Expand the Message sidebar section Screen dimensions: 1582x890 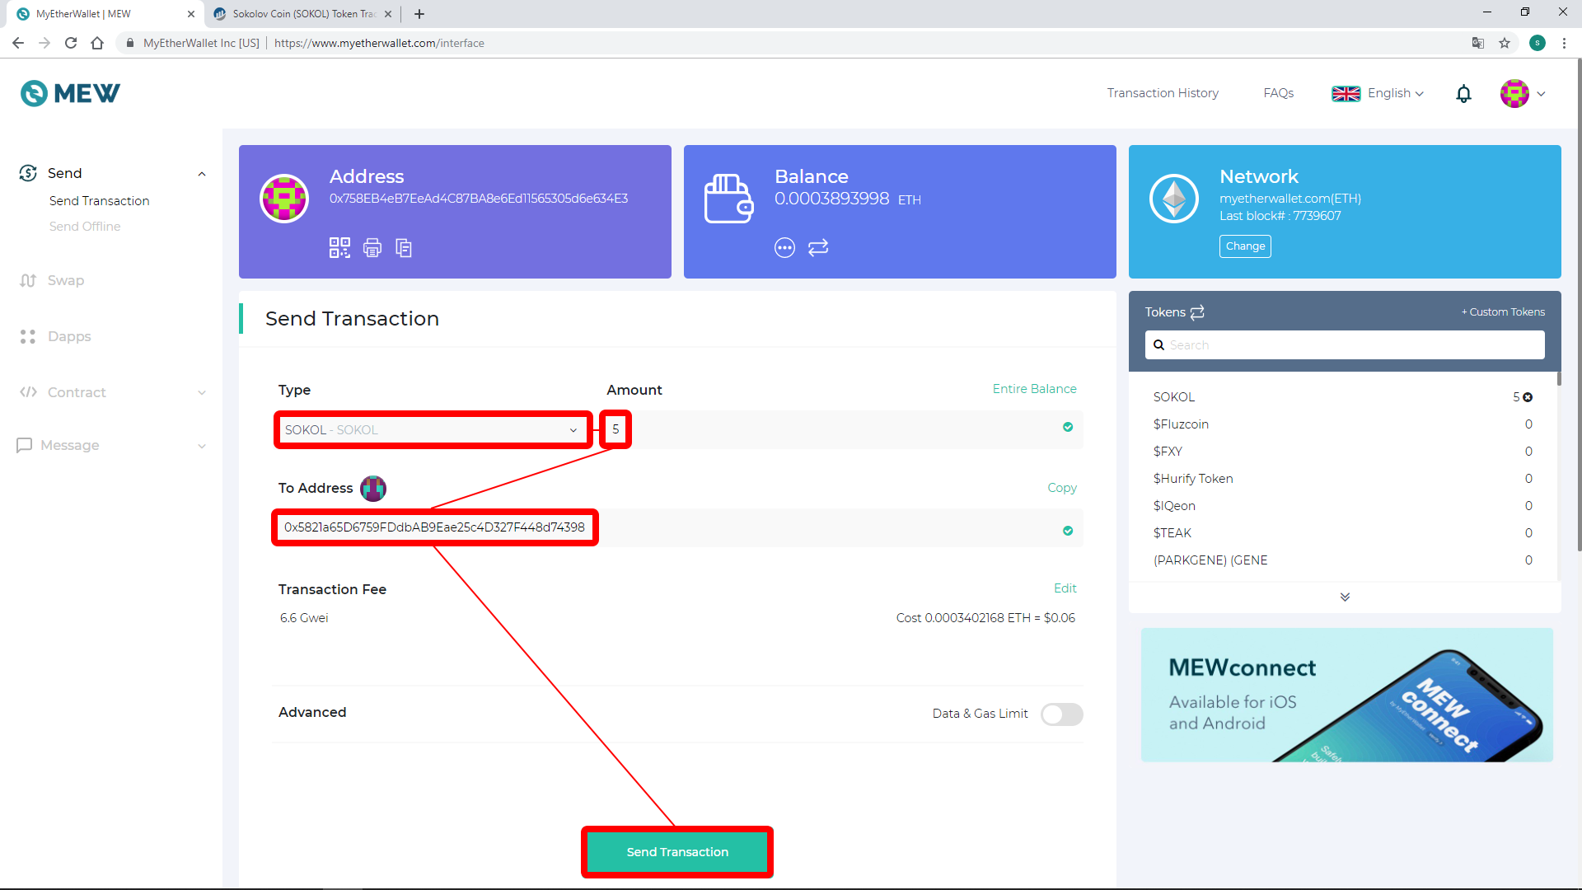pyautogui.click(x=202, y=446)
